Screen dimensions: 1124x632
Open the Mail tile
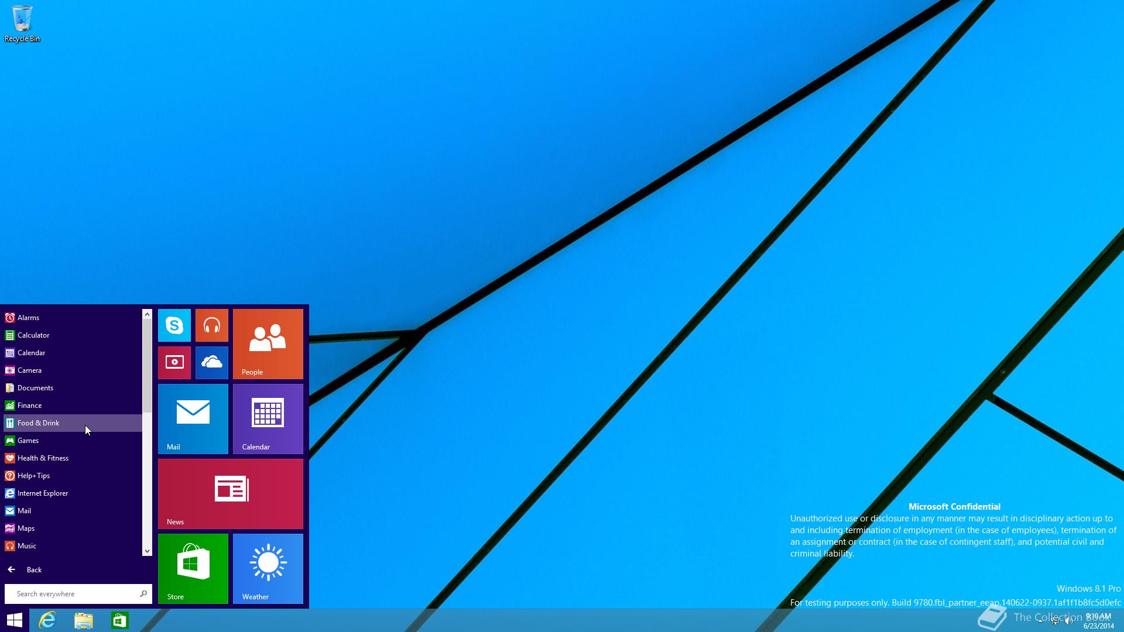pyautogui.click(x=193, y=419)
